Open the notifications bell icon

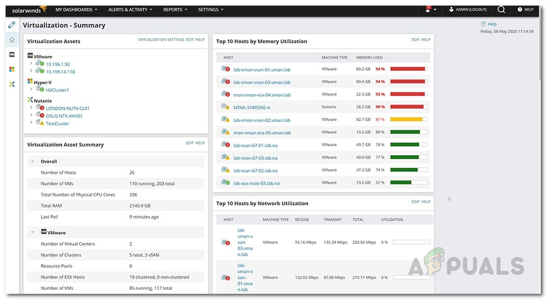(x=429, y=10)
